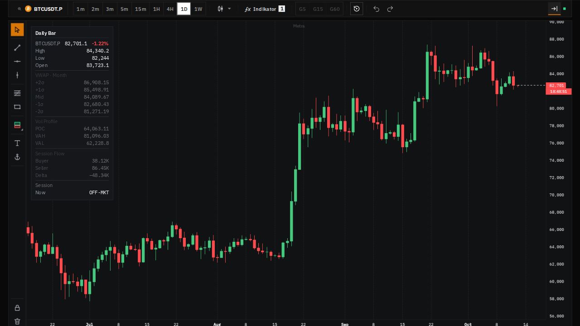
Task: Select the 1D timeframe
Action: tap(184, 9)
